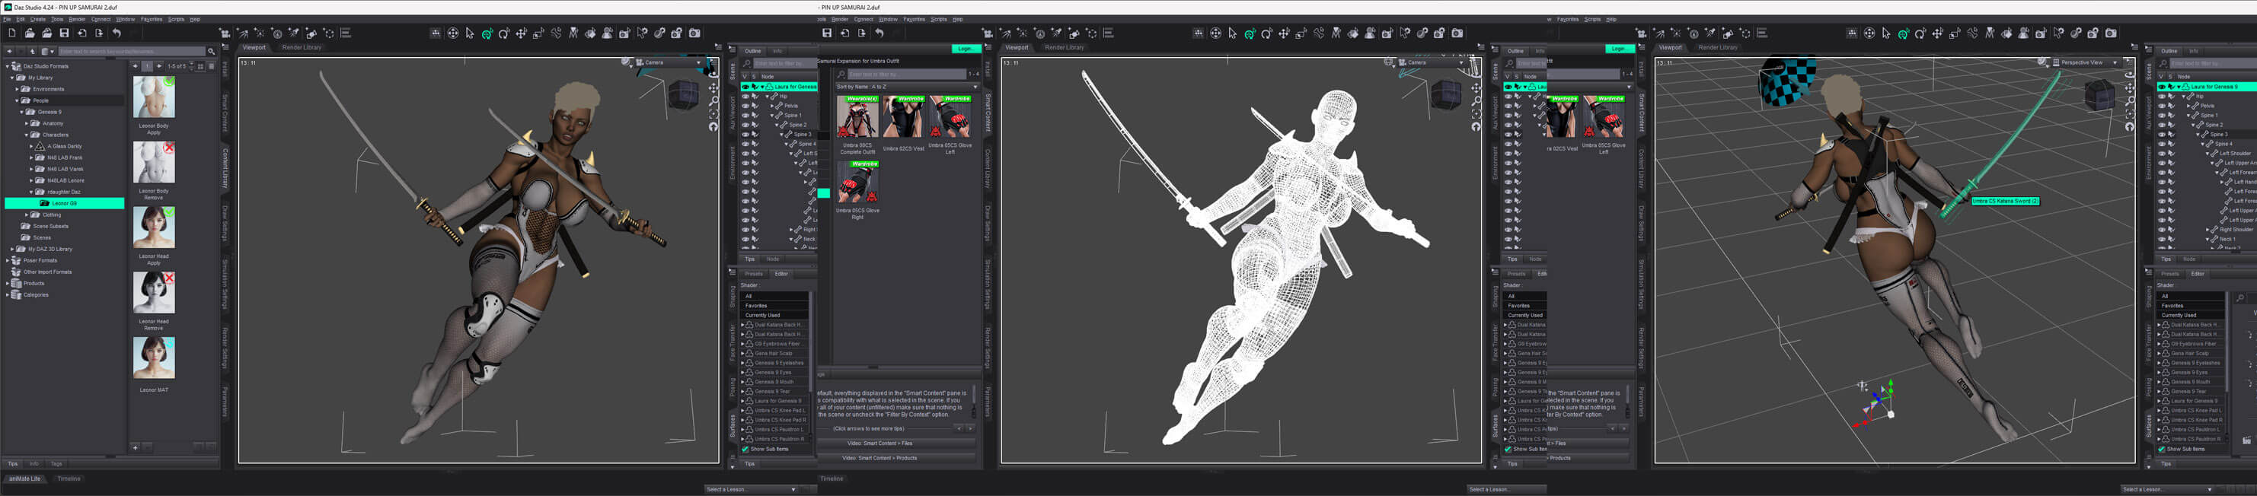Select Favorites shader filter in left window
2257x496 pixels.
(775, 305)
